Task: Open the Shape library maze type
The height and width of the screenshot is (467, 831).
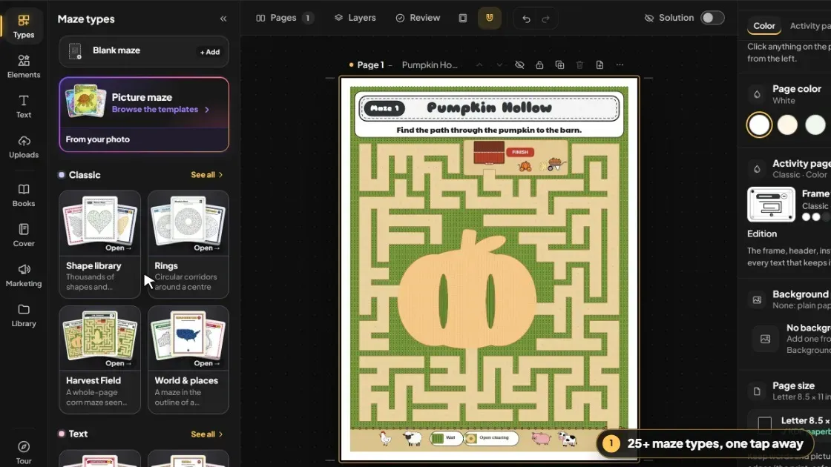Action: tap(99, 244)
